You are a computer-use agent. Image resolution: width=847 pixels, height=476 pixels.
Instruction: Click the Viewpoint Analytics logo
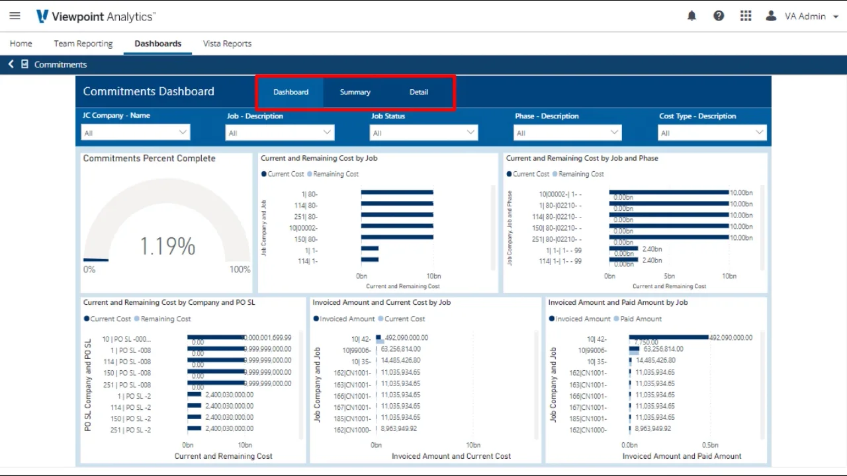click(96, 16)
